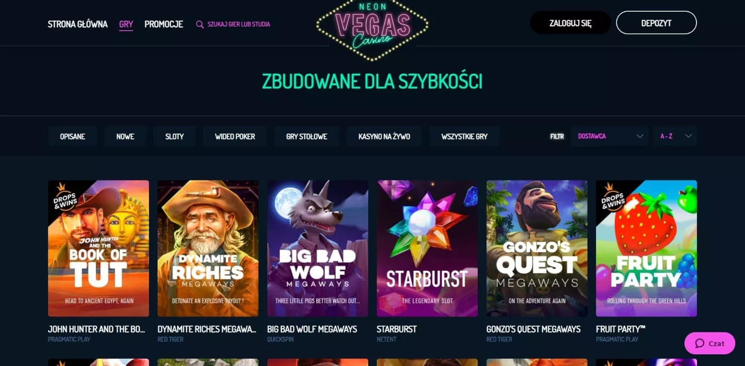Switch to Kasyno Na Żywo tab

pyautogui.click(x=384, y=136)
